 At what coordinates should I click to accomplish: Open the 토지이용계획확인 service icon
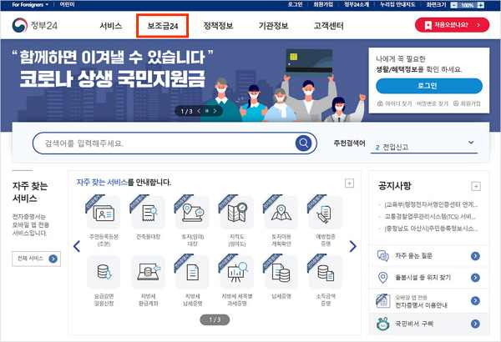pyautogui.click(x=281, y=213)
